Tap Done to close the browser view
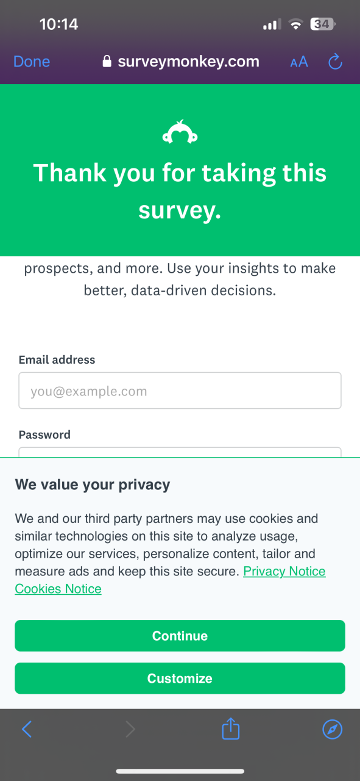Image resolution: width=360 pixels, height=781 pixels. 32,62
